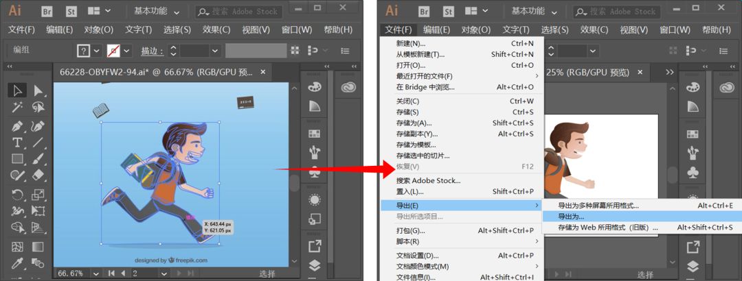Open the Color Guide panel in left window
The height and width of the screenshot is (281, 742).
[314, 106]
